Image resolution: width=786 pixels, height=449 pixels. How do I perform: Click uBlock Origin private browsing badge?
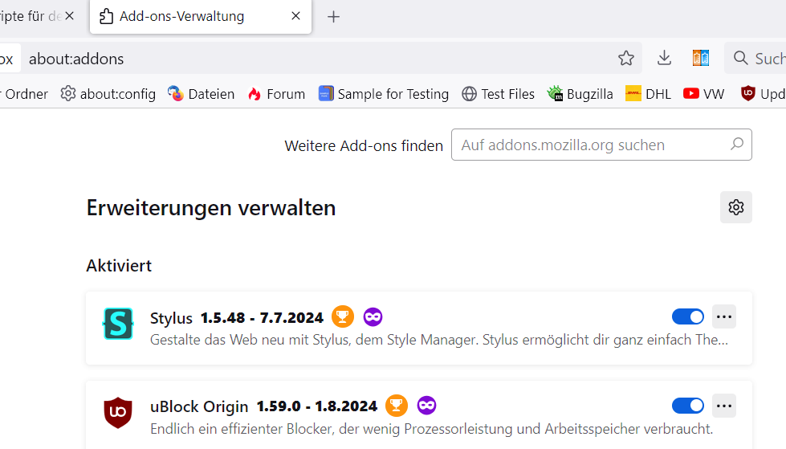[x=426, y=406]
